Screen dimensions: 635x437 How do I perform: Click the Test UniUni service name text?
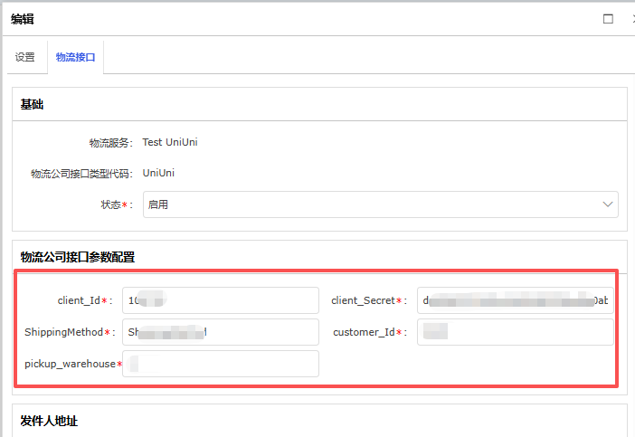coord(170,142)
